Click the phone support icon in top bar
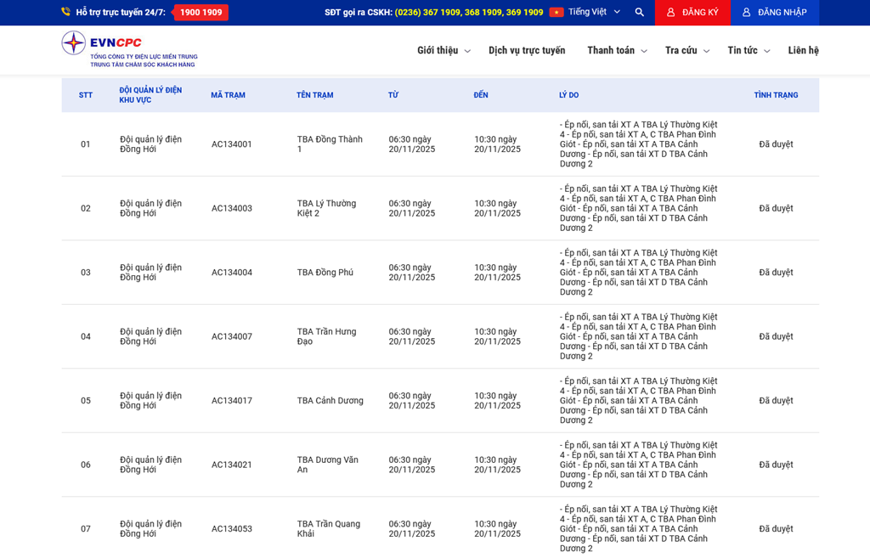 tap(65, 12)
